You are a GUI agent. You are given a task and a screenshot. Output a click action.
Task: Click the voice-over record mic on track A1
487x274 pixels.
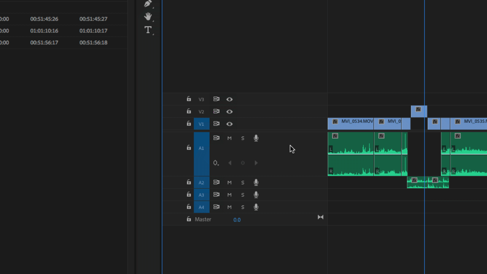click(256, 138)
